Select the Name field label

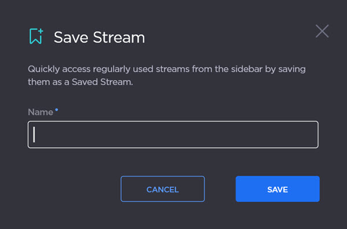40,112
